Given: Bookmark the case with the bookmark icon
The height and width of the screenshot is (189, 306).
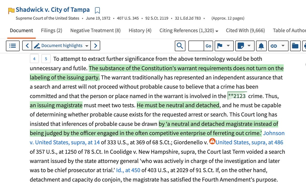Looking at the screenshot, I should coord(97,10).
